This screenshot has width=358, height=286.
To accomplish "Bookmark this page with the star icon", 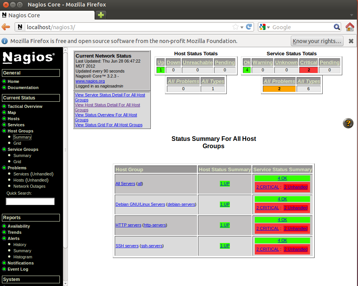I will pos(235,27).
